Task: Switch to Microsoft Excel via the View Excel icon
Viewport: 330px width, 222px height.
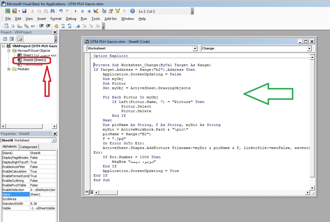Action: click(8, 11)
